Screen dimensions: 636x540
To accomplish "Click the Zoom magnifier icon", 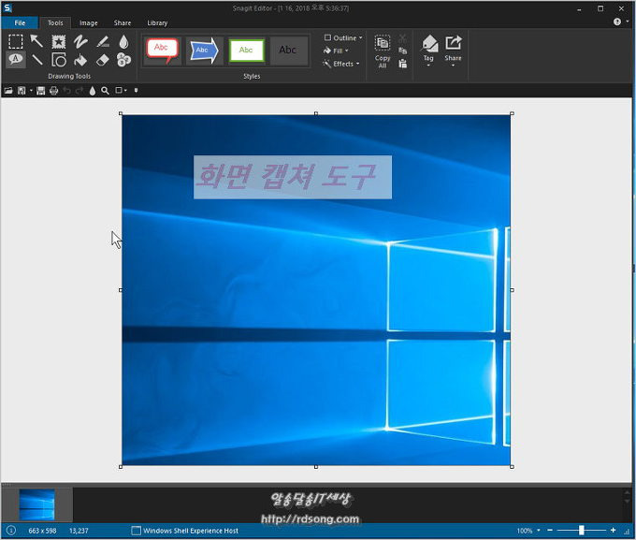I will click(105, 91).
